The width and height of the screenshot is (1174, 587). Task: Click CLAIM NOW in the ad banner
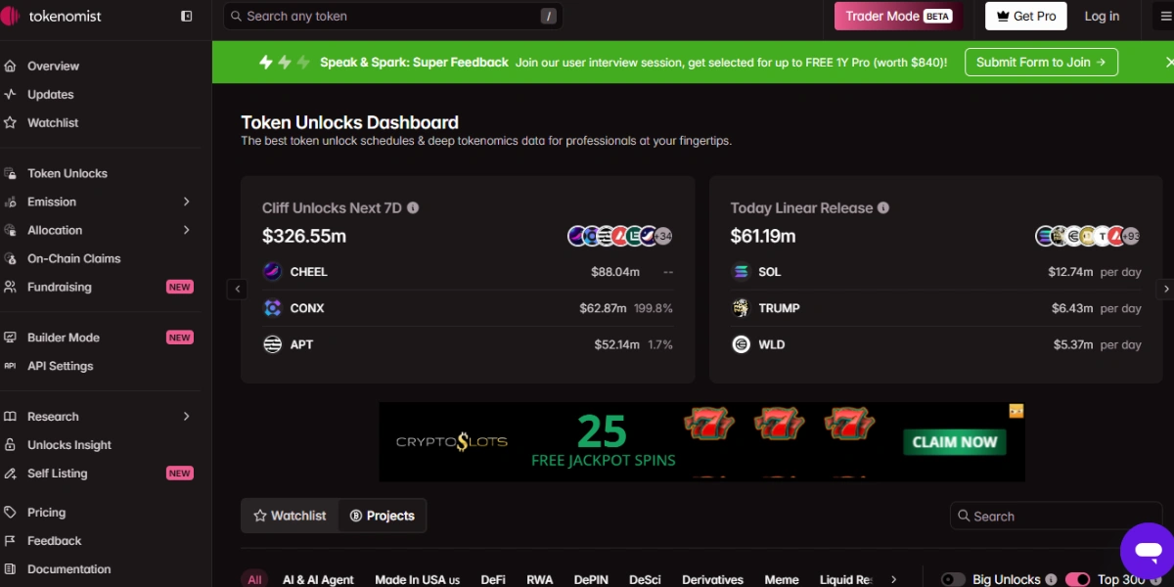tap(954, 442)
